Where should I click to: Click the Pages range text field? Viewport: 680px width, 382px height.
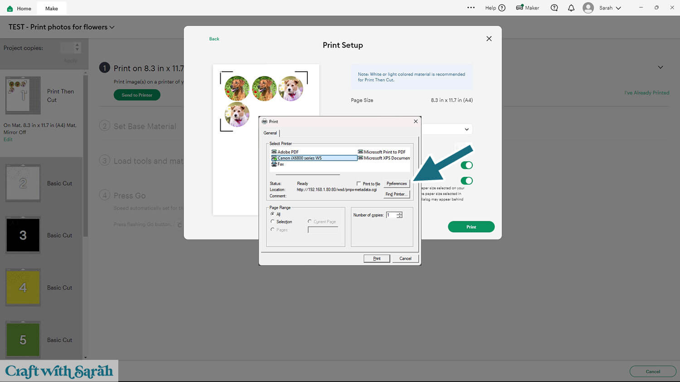tap(323, 230)
